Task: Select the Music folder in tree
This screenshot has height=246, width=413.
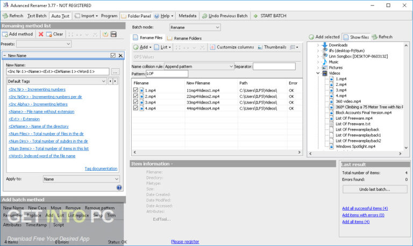Action: (x=333, y=62)
